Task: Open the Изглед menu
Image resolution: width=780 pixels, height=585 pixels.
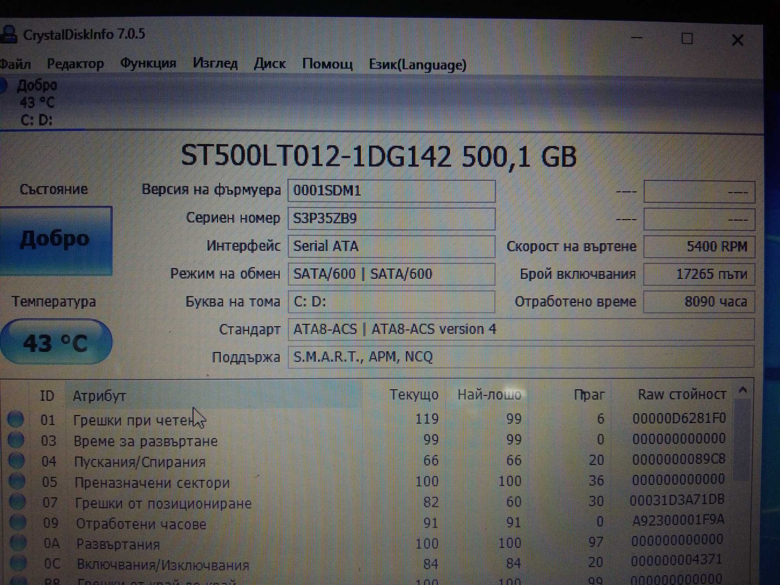Action: click(x=215, y=63)
